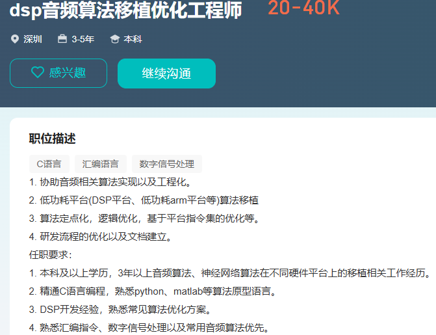This screenshot has height=335, width=436.
Task: Click the 3-5年 experience text
Action: tap(83, 39)
